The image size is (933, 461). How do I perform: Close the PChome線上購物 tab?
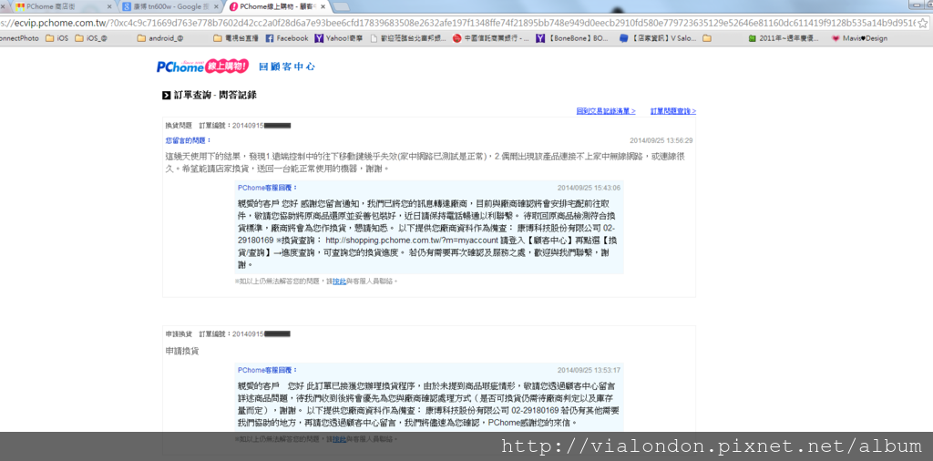tap(323, 7)
